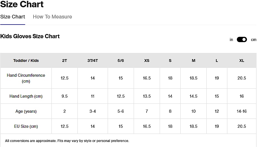Click the "cm" unit label
The image size is (257, 147).
[253, 40]
